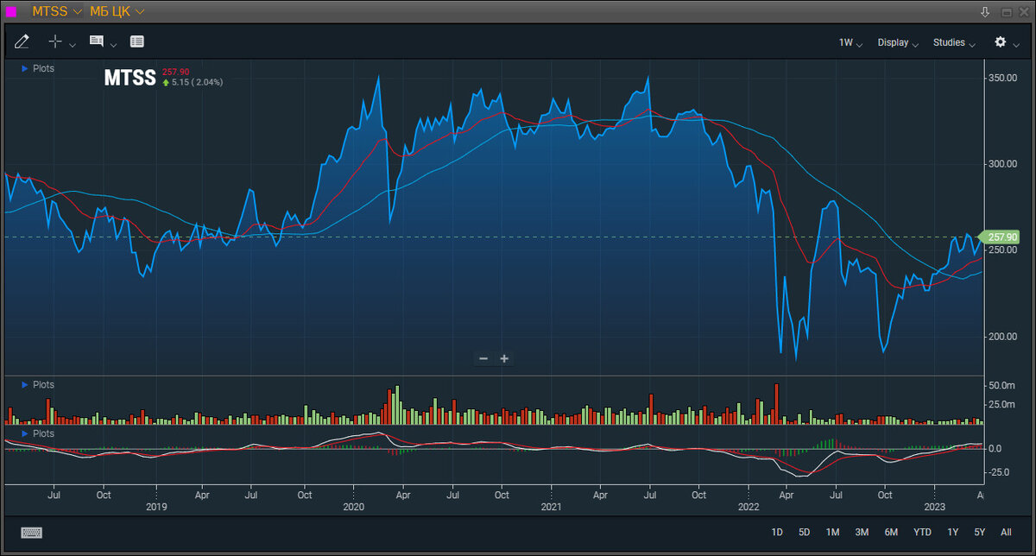Viewport: 1036px width, 556px height.
Task: Click the 2021 year label on time axis
Action: coord(551,507)
